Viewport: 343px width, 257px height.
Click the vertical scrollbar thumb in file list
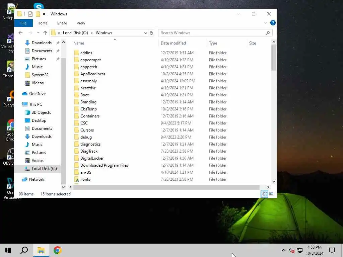tap(274, 58)
